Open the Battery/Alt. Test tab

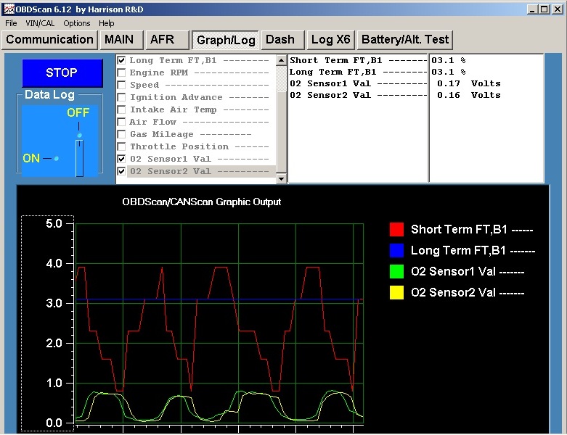coord(406,40)
